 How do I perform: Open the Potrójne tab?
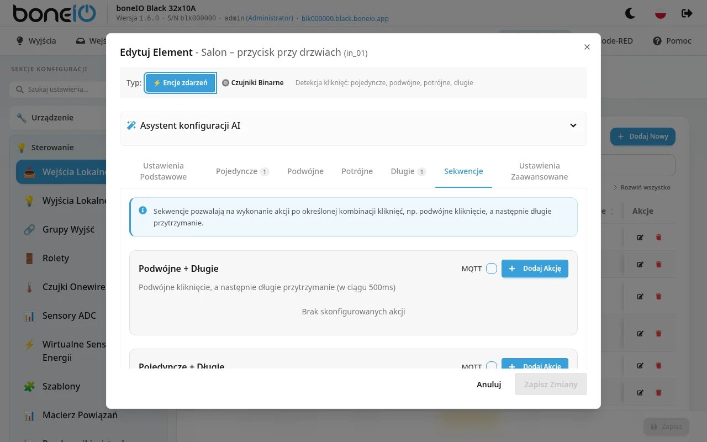(357, 171)
